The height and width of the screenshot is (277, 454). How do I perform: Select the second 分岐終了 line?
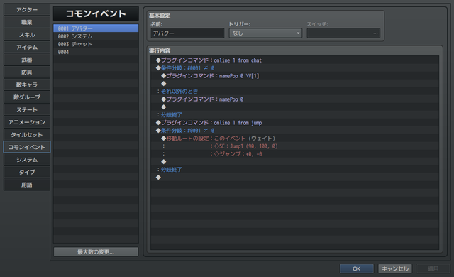click(x=295, y=170)
